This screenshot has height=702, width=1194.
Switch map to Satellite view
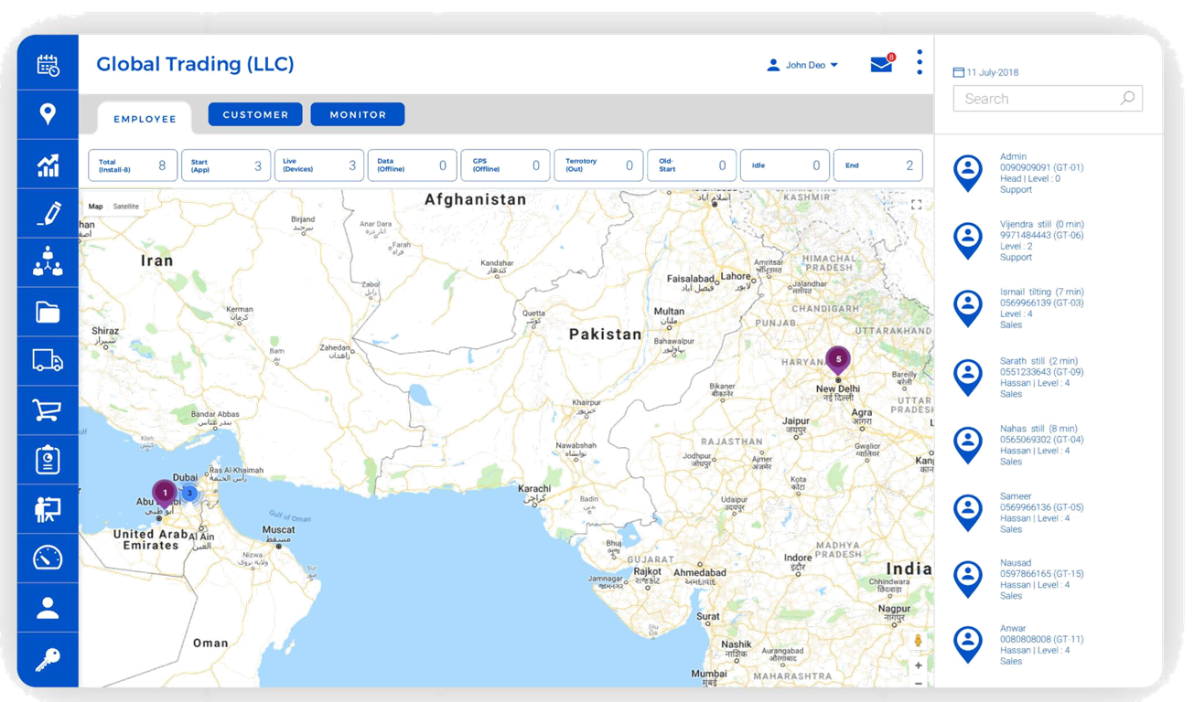point(126,207)
